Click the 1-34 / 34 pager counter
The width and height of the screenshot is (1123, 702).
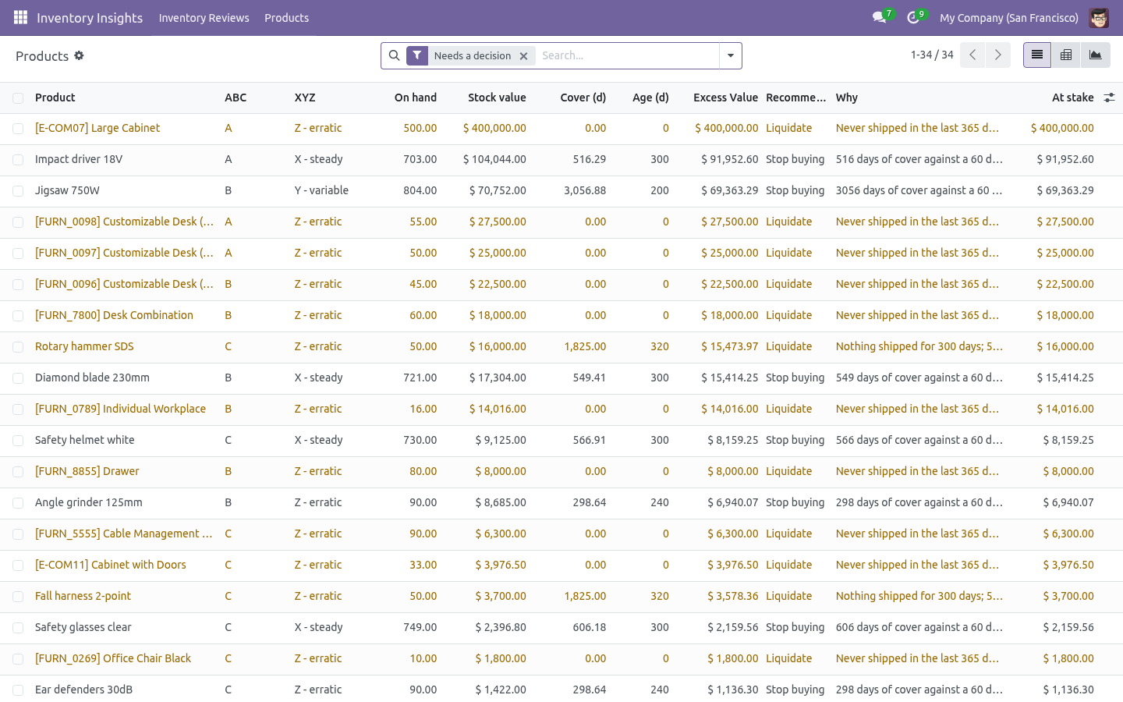point(932,55)
